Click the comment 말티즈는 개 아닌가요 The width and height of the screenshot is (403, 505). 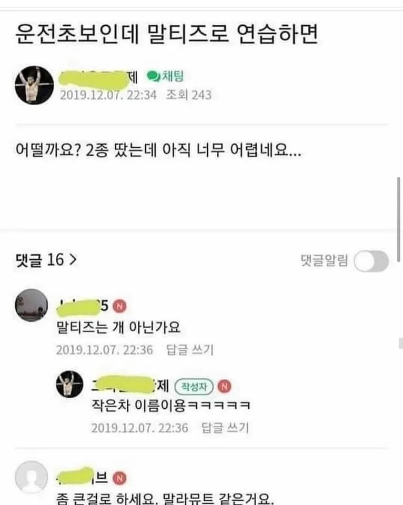(x=118, y=328)
